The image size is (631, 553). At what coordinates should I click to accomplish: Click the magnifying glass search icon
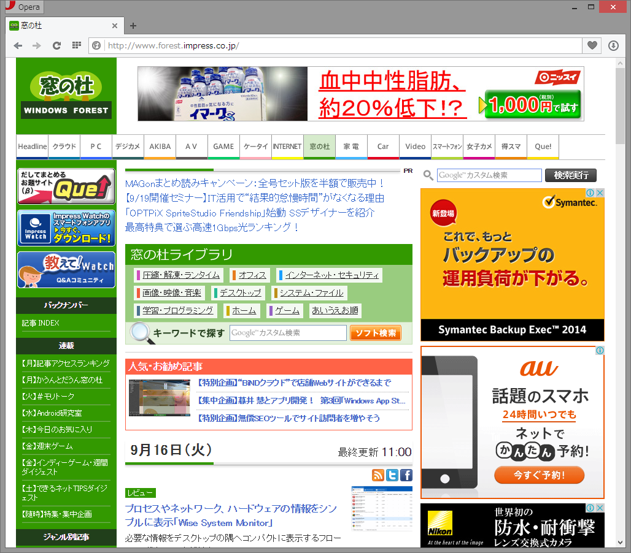click(428, 175)
